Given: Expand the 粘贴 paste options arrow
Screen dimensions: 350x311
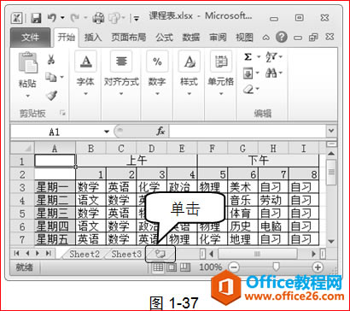Looking at the screenshot, I should [27, 96].
